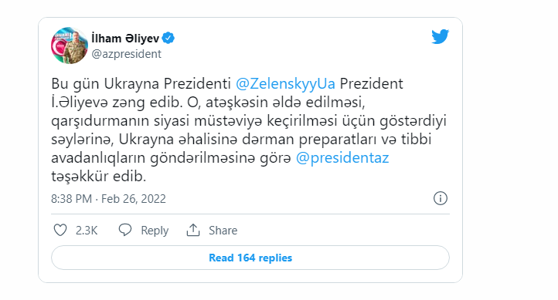
Task: Click the 2.3K likes count
Action: 87,231
